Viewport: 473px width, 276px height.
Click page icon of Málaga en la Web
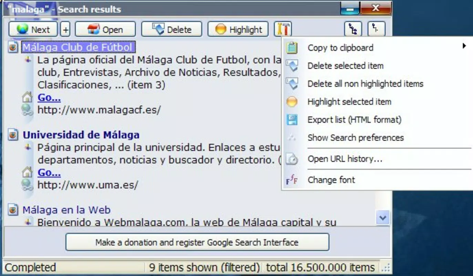[13, 210]
